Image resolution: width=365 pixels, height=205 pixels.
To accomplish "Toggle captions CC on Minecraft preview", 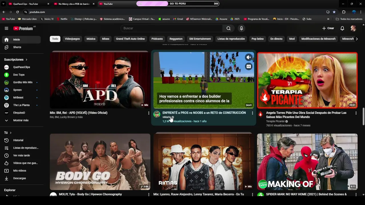I will point(249,67).
